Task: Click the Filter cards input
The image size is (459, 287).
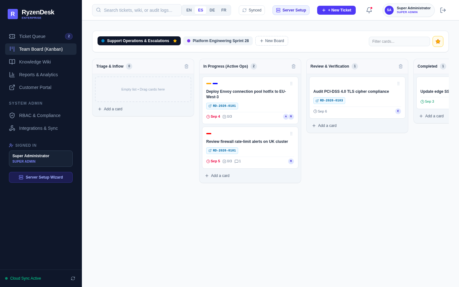Action: pos(399,41)
